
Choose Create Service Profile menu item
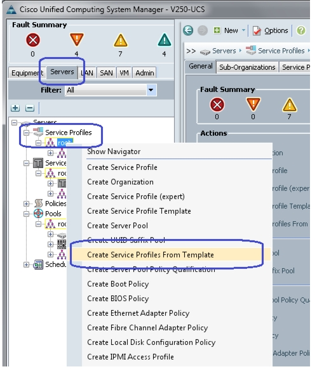(122, 167)
